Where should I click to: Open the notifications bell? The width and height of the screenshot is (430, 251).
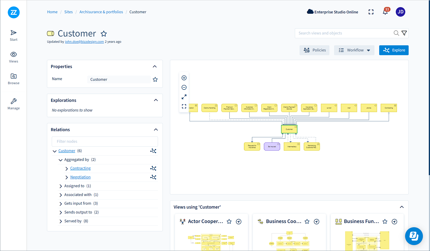pos(385,12)
